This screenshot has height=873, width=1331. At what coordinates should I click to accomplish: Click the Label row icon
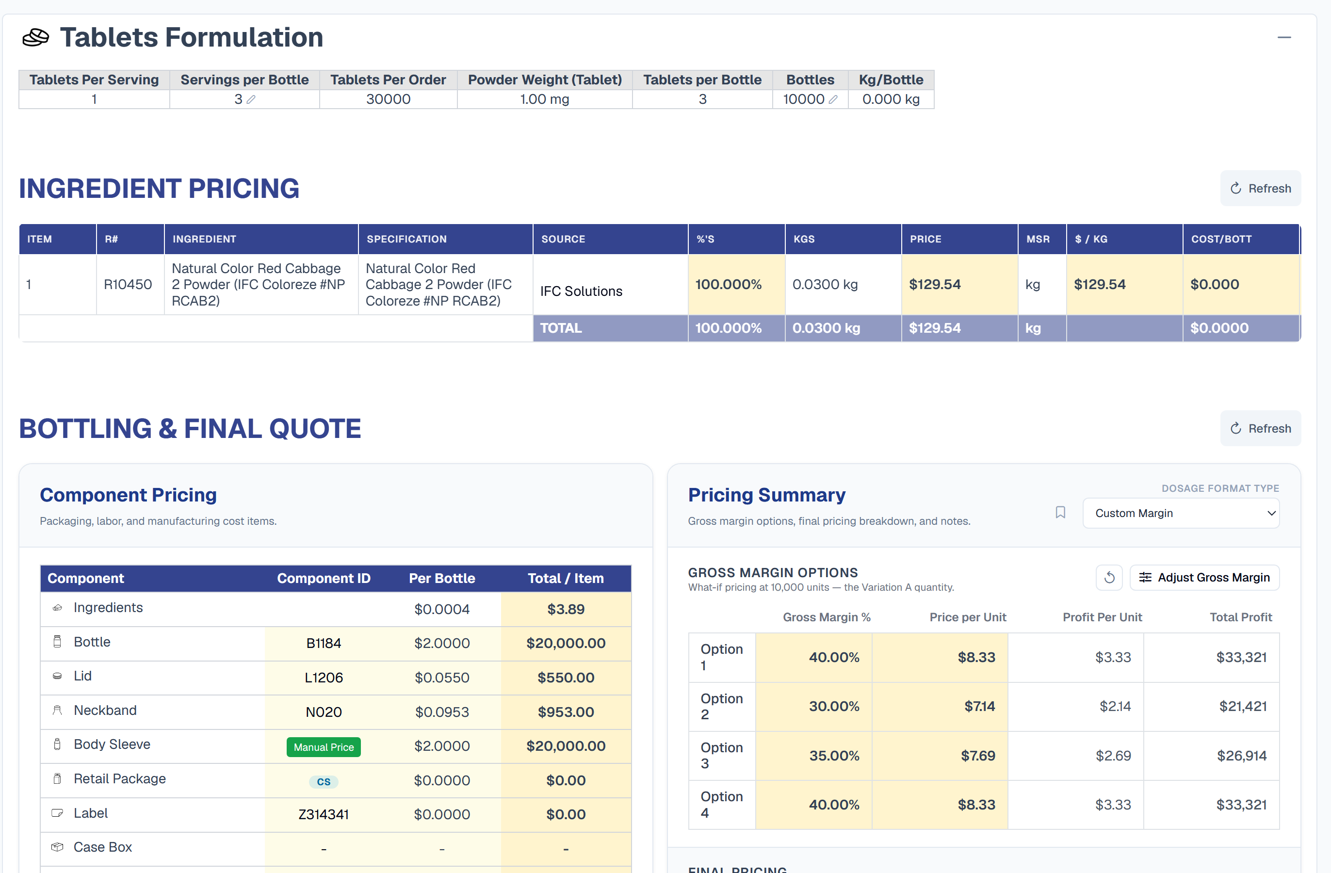pos(57,812)
